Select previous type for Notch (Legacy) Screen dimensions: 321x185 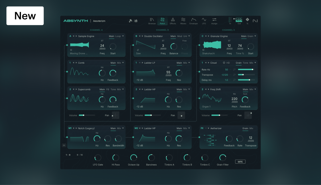click(x=73, y=128)
